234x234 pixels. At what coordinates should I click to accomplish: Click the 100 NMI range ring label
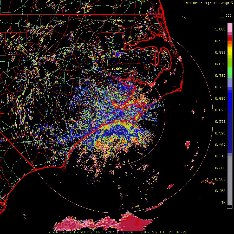(x=117, y=21)
